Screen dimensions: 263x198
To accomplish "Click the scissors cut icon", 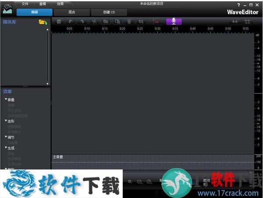I will coord(94,22).
